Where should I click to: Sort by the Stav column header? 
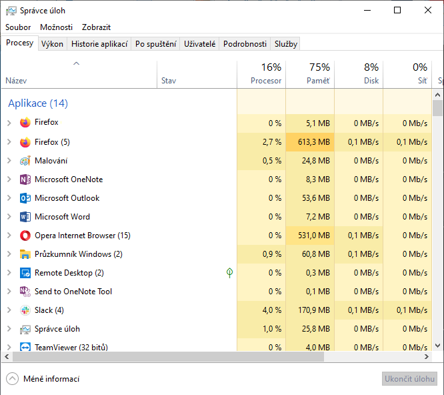click(x=197, y=74)
